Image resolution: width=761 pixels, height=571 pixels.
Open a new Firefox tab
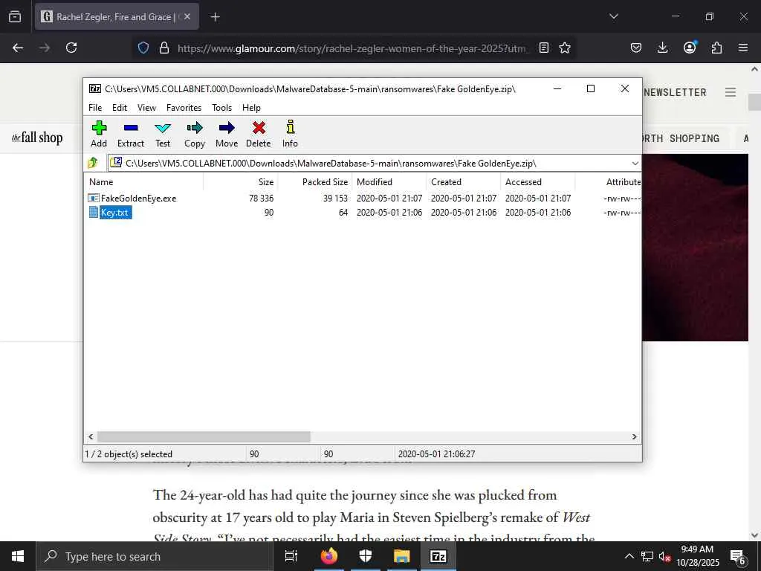(x=215, y=17)
